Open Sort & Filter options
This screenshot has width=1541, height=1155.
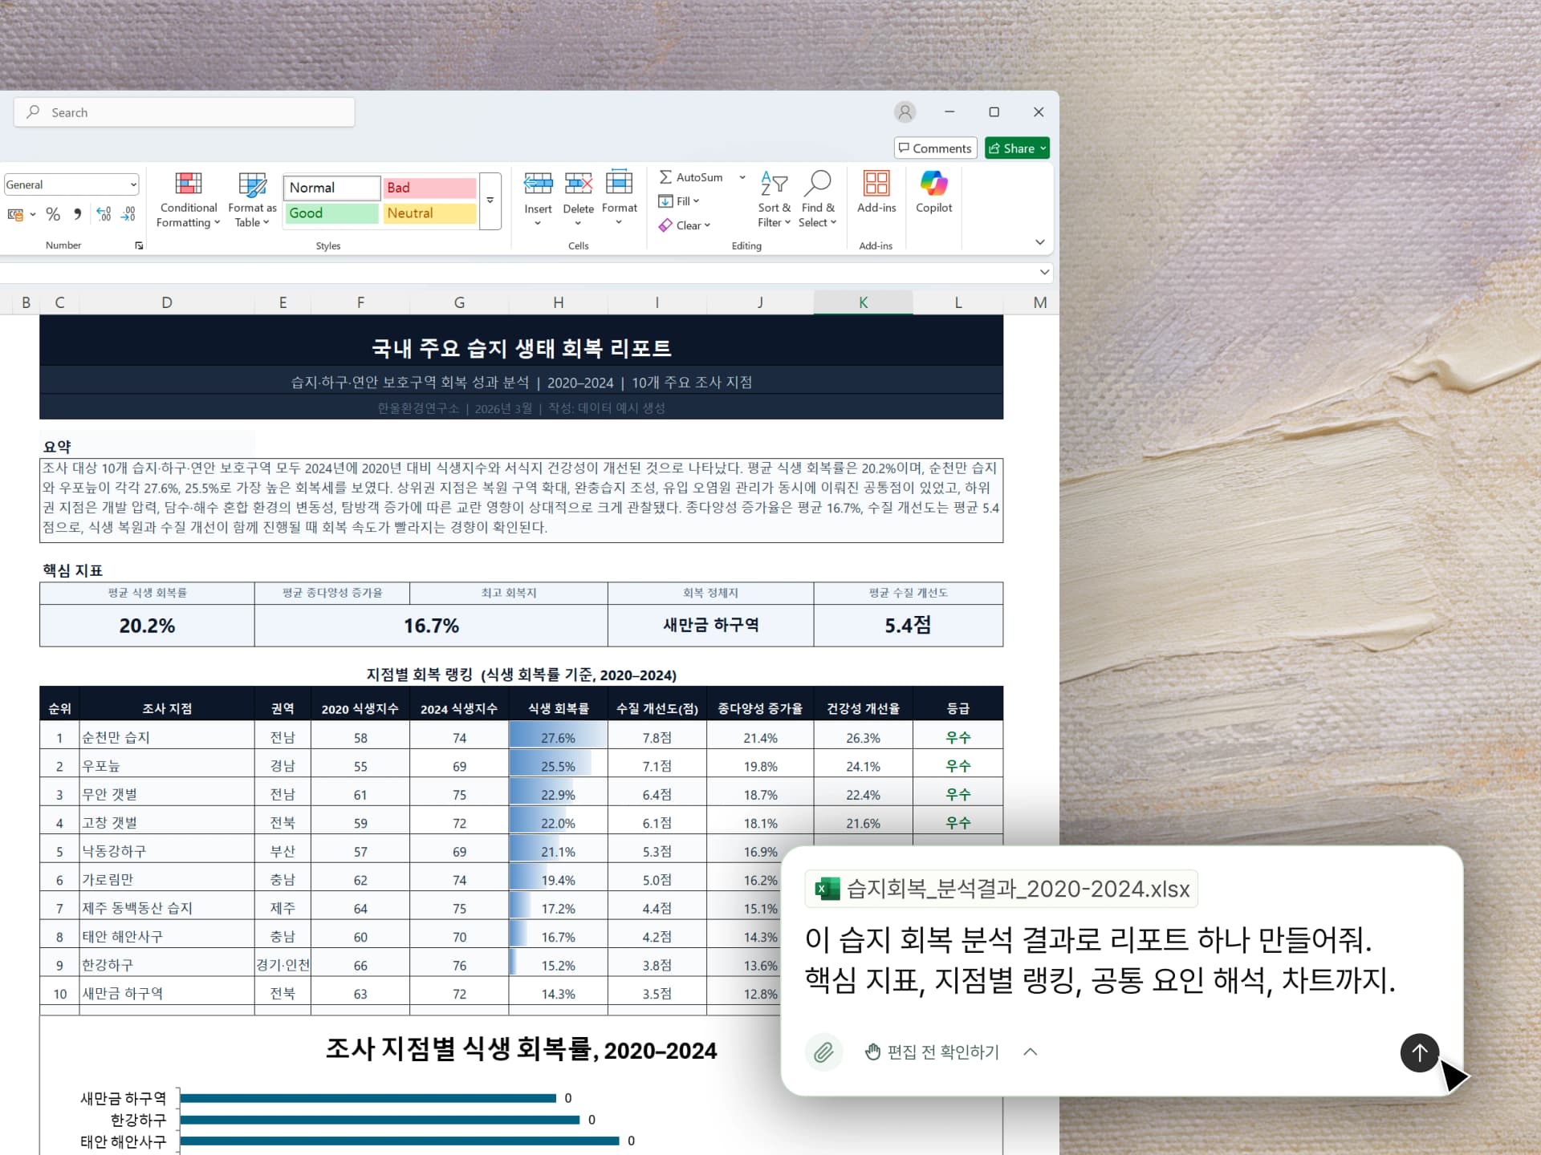(773, 199)
